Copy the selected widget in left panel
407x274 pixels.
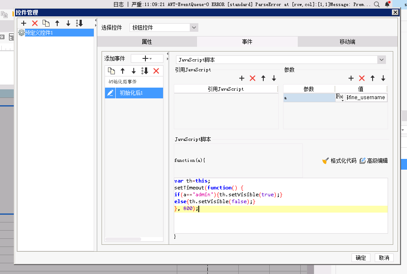(46, 23)
